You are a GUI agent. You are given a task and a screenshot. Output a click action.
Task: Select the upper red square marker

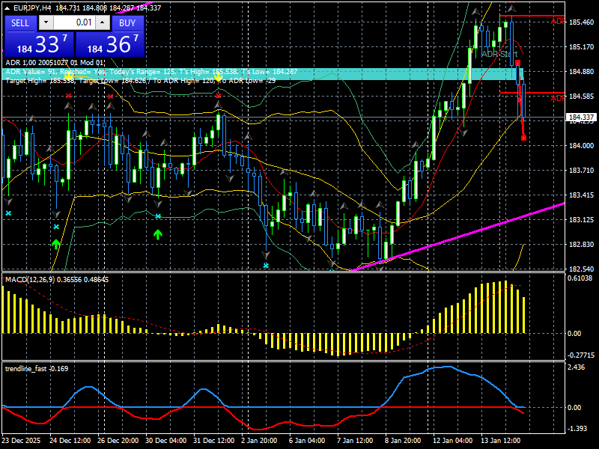(x=517, y=62)
